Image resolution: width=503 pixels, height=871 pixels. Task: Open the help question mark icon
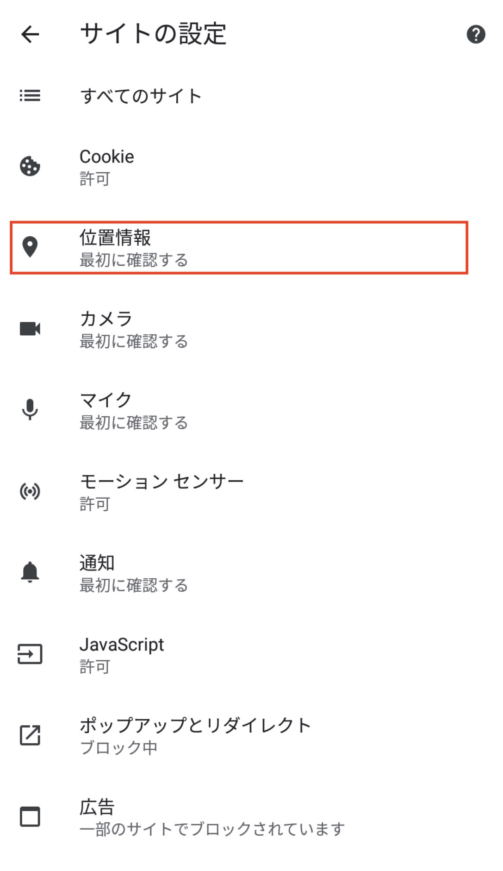point(476,34)
